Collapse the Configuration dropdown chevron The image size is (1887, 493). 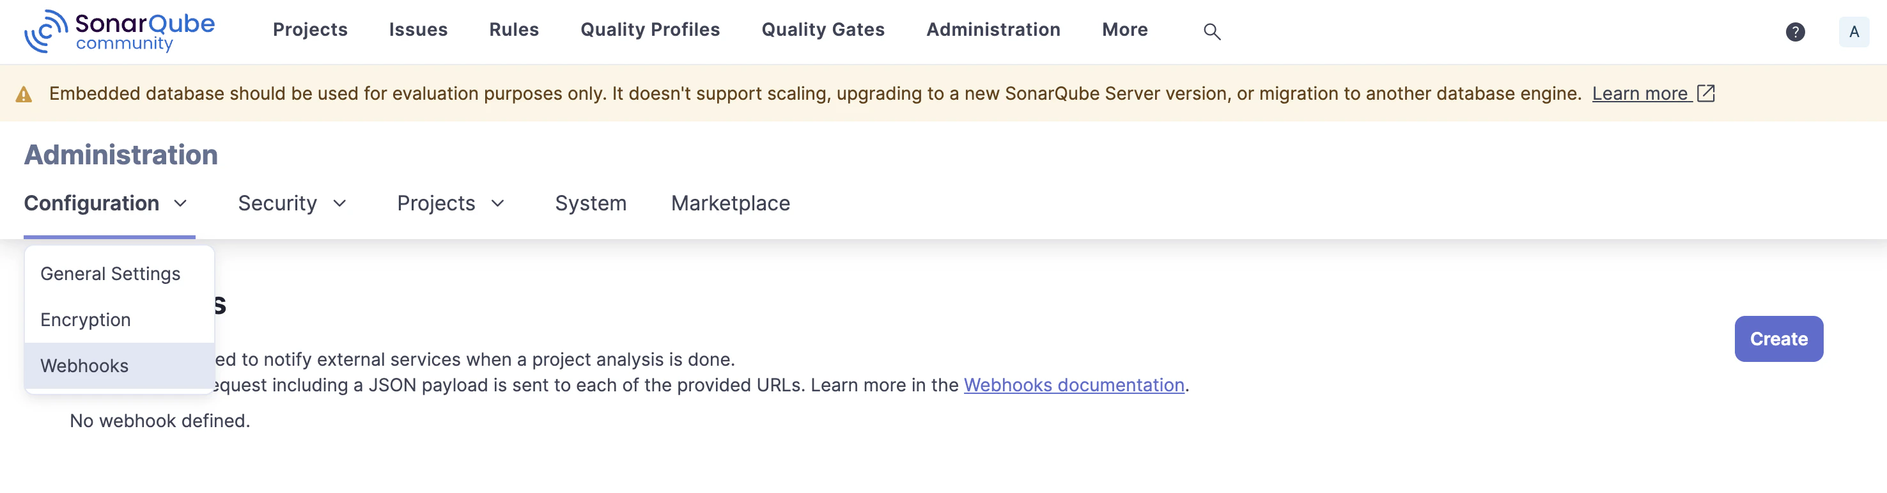(180, 203)
